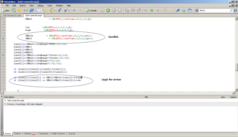Screen dimensions: 238x137
Task: Click the editor vertical scrollbar up arrow
Action: coord(236,19)
